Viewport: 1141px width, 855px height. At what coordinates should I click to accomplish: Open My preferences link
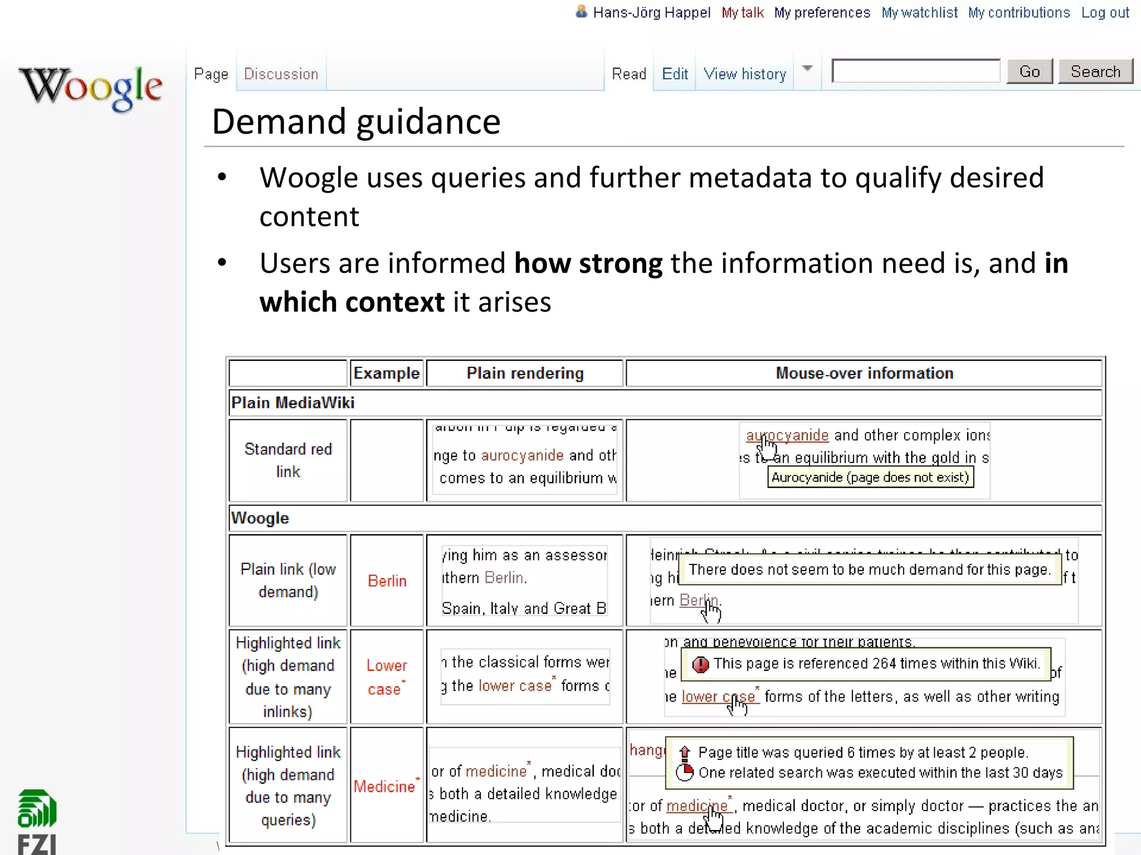822,12
